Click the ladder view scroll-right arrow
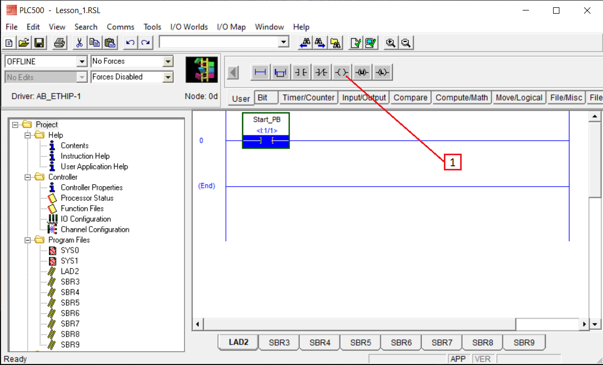This screenshot has height=365, width=603. click(x=584, y=324)
